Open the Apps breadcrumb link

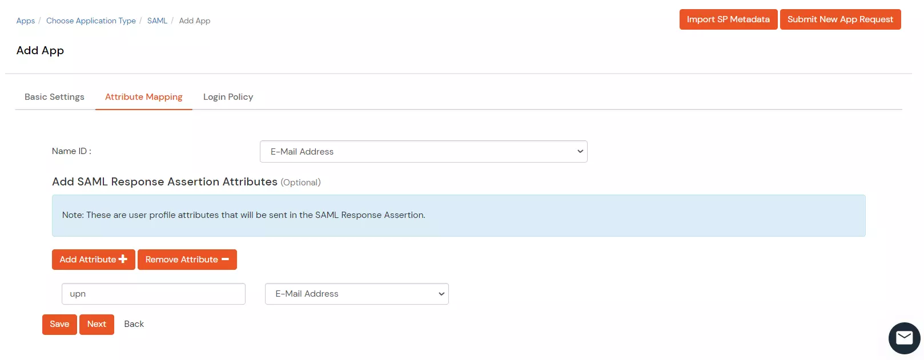point(26,21)
